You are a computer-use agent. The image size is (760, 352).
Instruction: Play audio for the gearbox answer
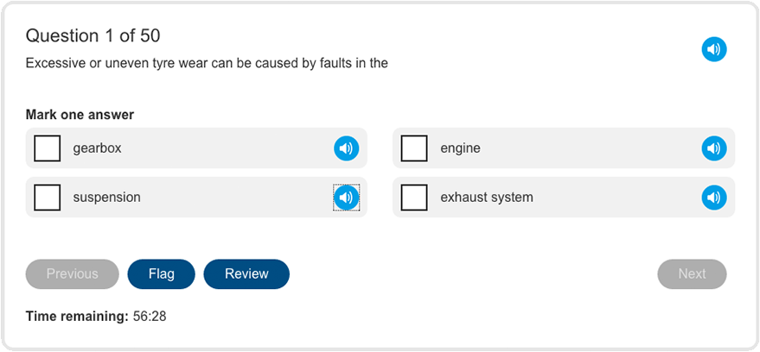pyautogui.click(x=346, y=148)
